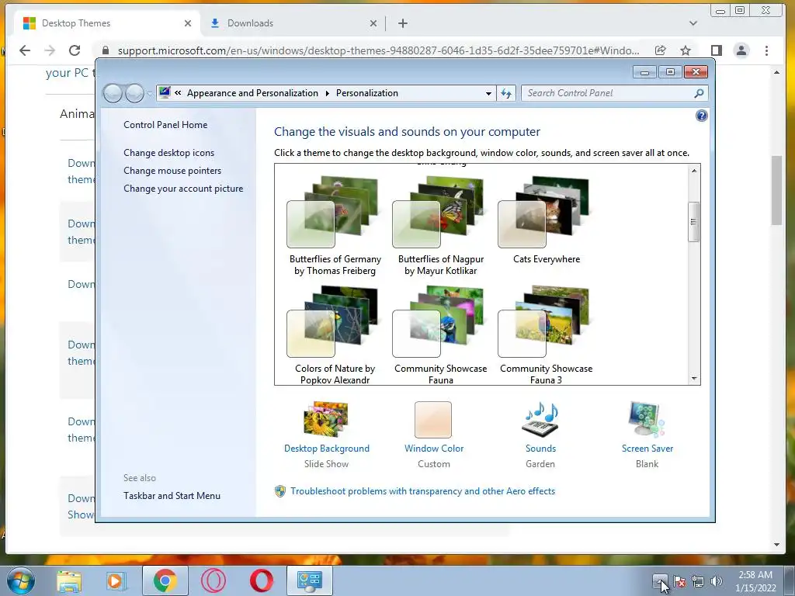
Task: Open Chrome profile avatar
Action: coord(741,50)
